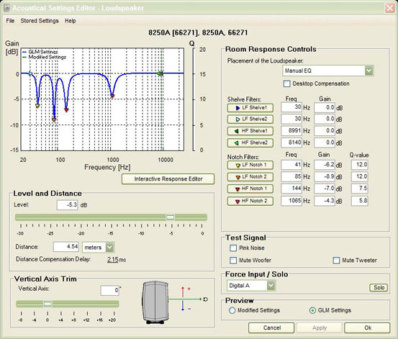Click red HF Notch 1 marker at 144 Hz on graph
The width and height of the screenshot is (398, 339).
66,109
